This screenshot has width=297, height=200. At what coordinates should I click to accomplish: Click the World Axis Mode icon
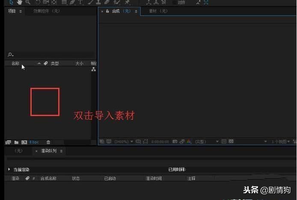(156, 2)
